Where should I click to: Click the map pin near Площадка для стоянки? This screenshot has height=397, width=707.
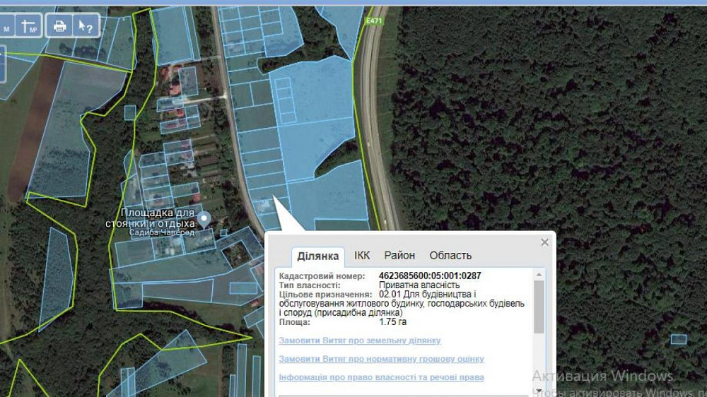204,218
